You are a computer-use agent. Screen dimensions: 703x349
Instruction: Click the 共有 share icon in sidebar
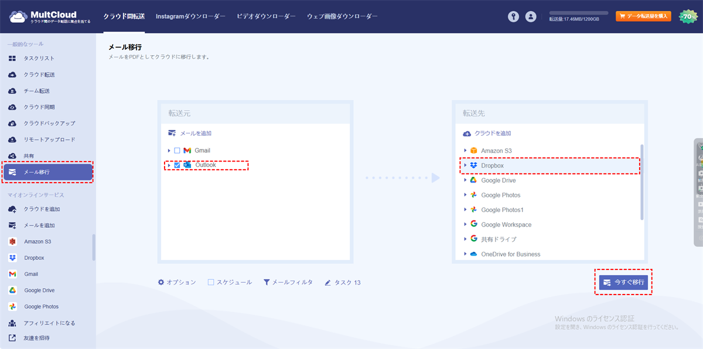pyautogui.click(x=12, y=156)
